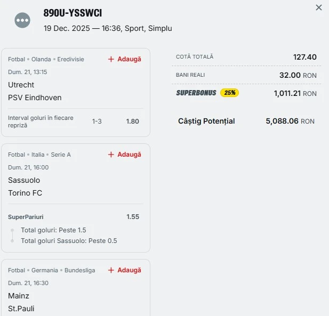329x316 pixels.
Task: Click the plus icon in the Bundesliga card
Action: [x=111, y=270]
